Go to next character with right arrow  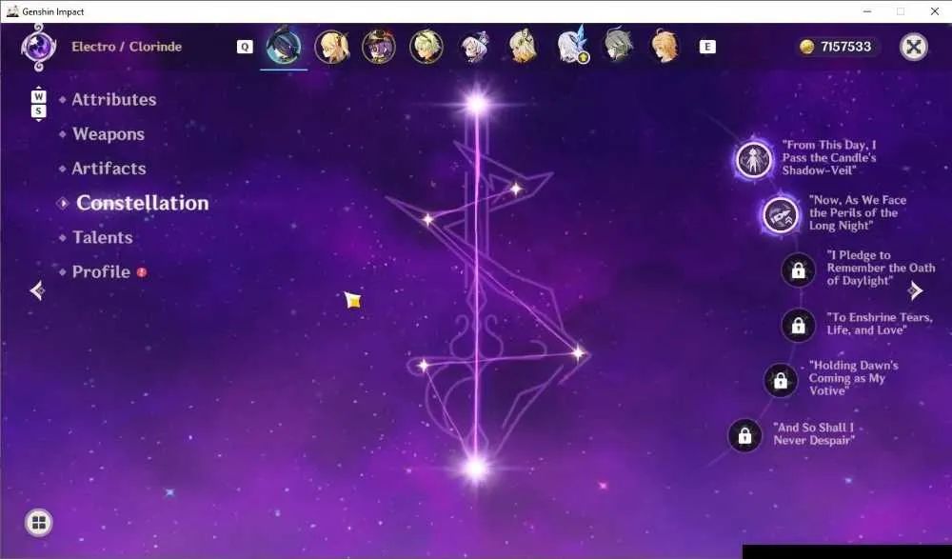[916, 290]
